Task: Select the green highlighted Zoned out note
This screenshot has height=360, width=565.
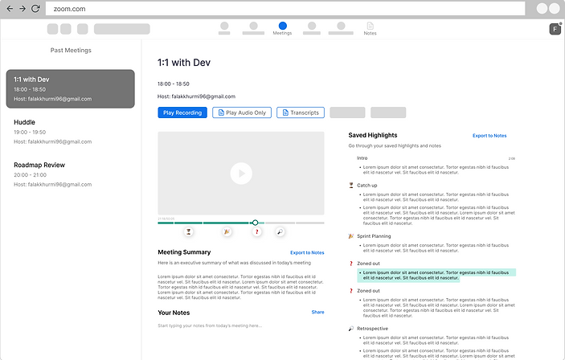Action: pyautogui.click(x=436, y=276)
